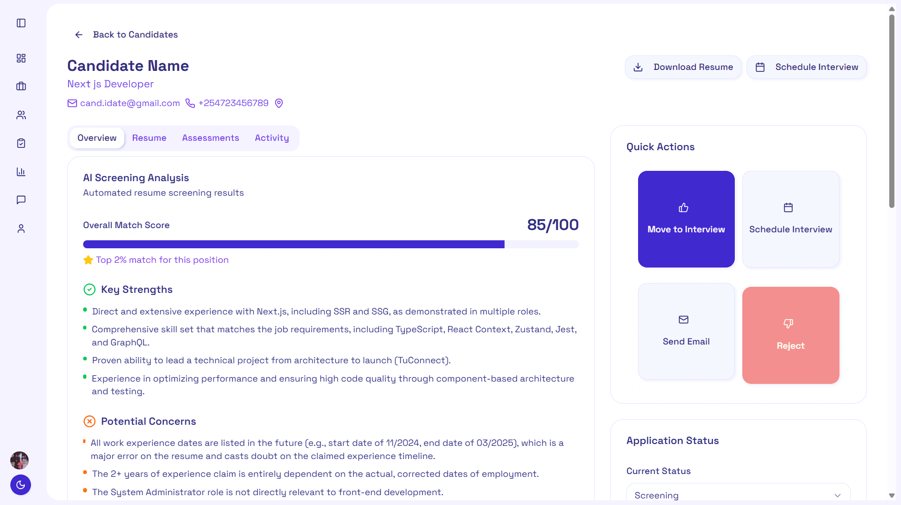Open the Candidates people icon in sidebar
This screenshot has height=505, width=901.
pos(21,115)
